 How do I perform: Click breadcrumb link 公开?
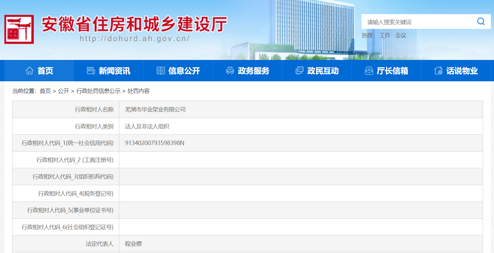[63, 91]
